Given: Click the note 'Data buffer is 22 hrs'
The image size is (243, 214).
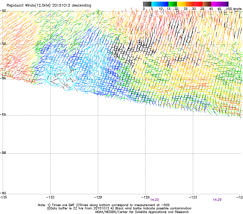Looking at the screenshot, I should [x=67, y=208].
